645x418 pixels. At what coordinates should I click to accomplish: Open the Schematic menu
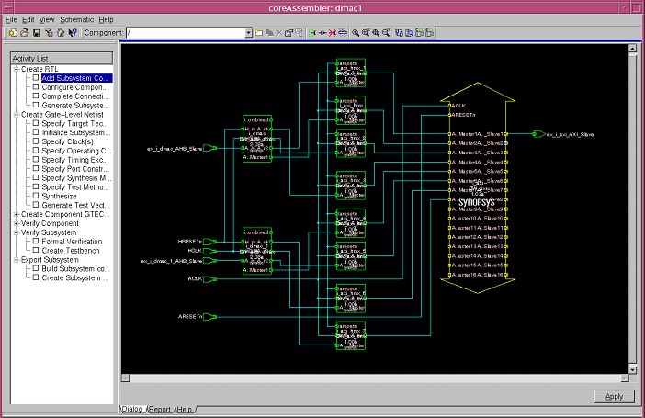[78, 19]
